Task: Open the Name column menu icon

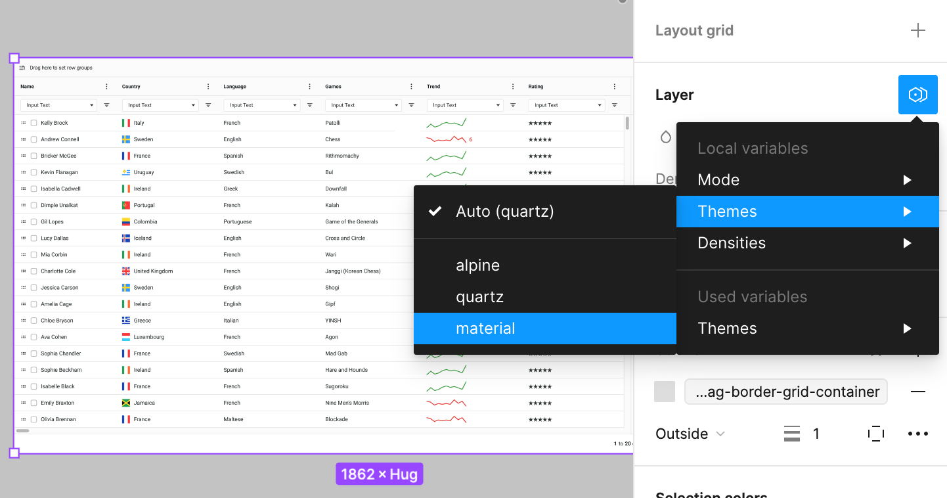Action: [107, 87]
